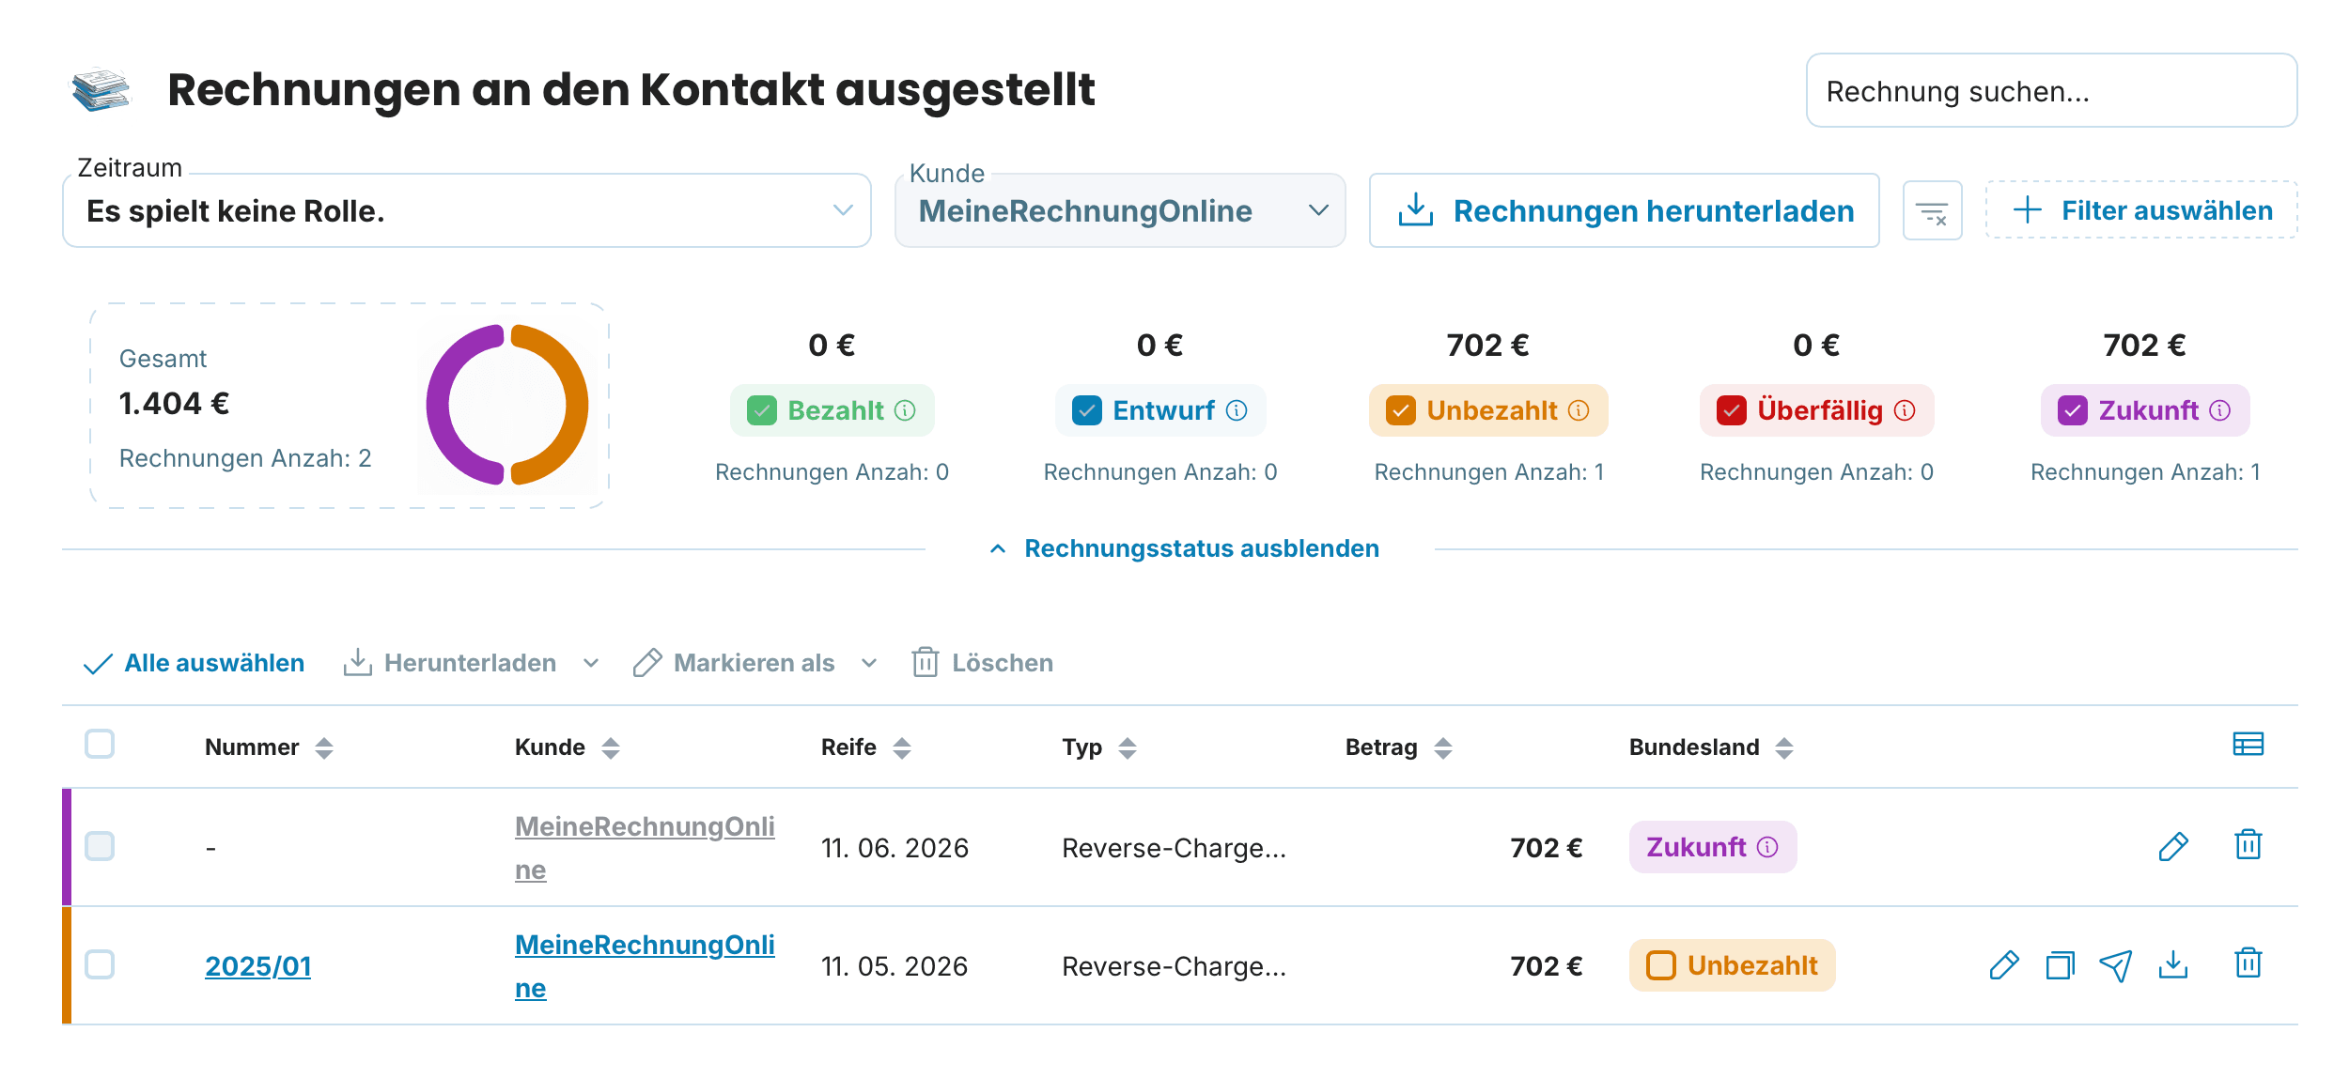
Task: Check the select-all header checkbox
Action: [100, 744]
